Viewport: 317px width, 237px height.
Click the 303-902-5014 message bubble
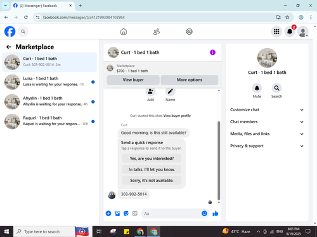coord(134,194)
